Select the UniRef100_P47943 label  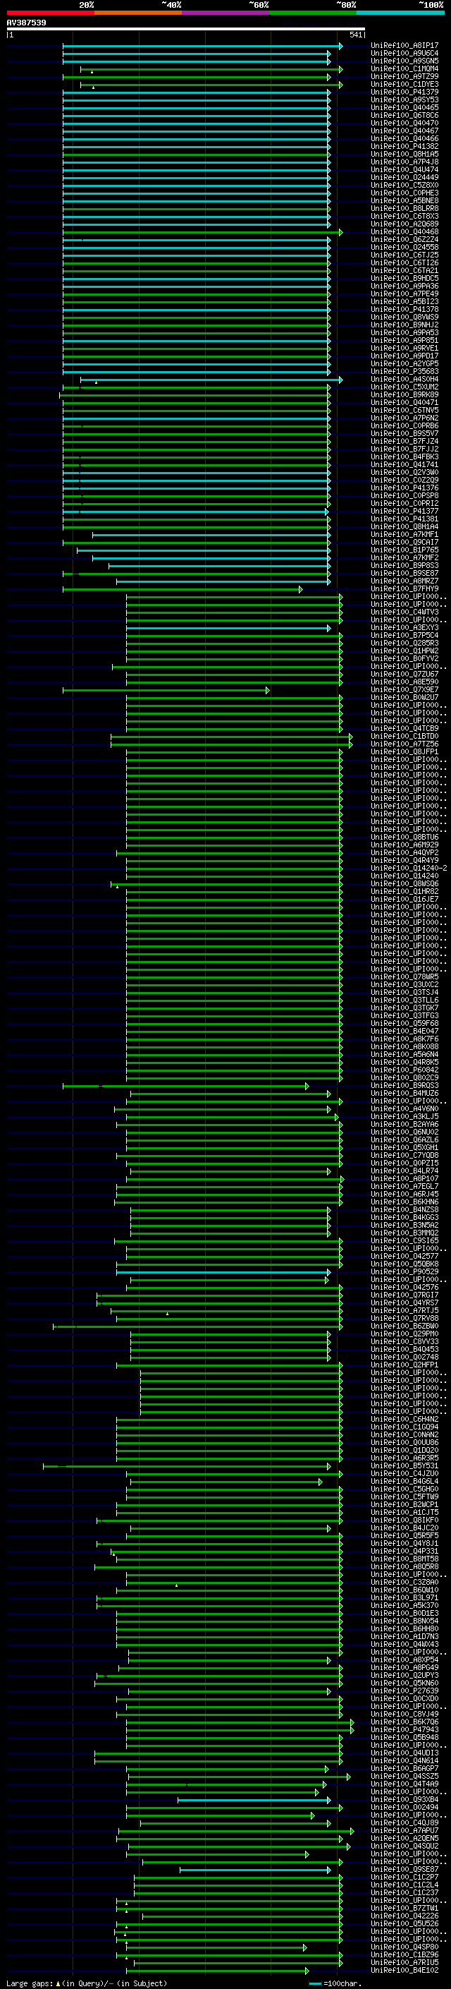point(404,1729)
